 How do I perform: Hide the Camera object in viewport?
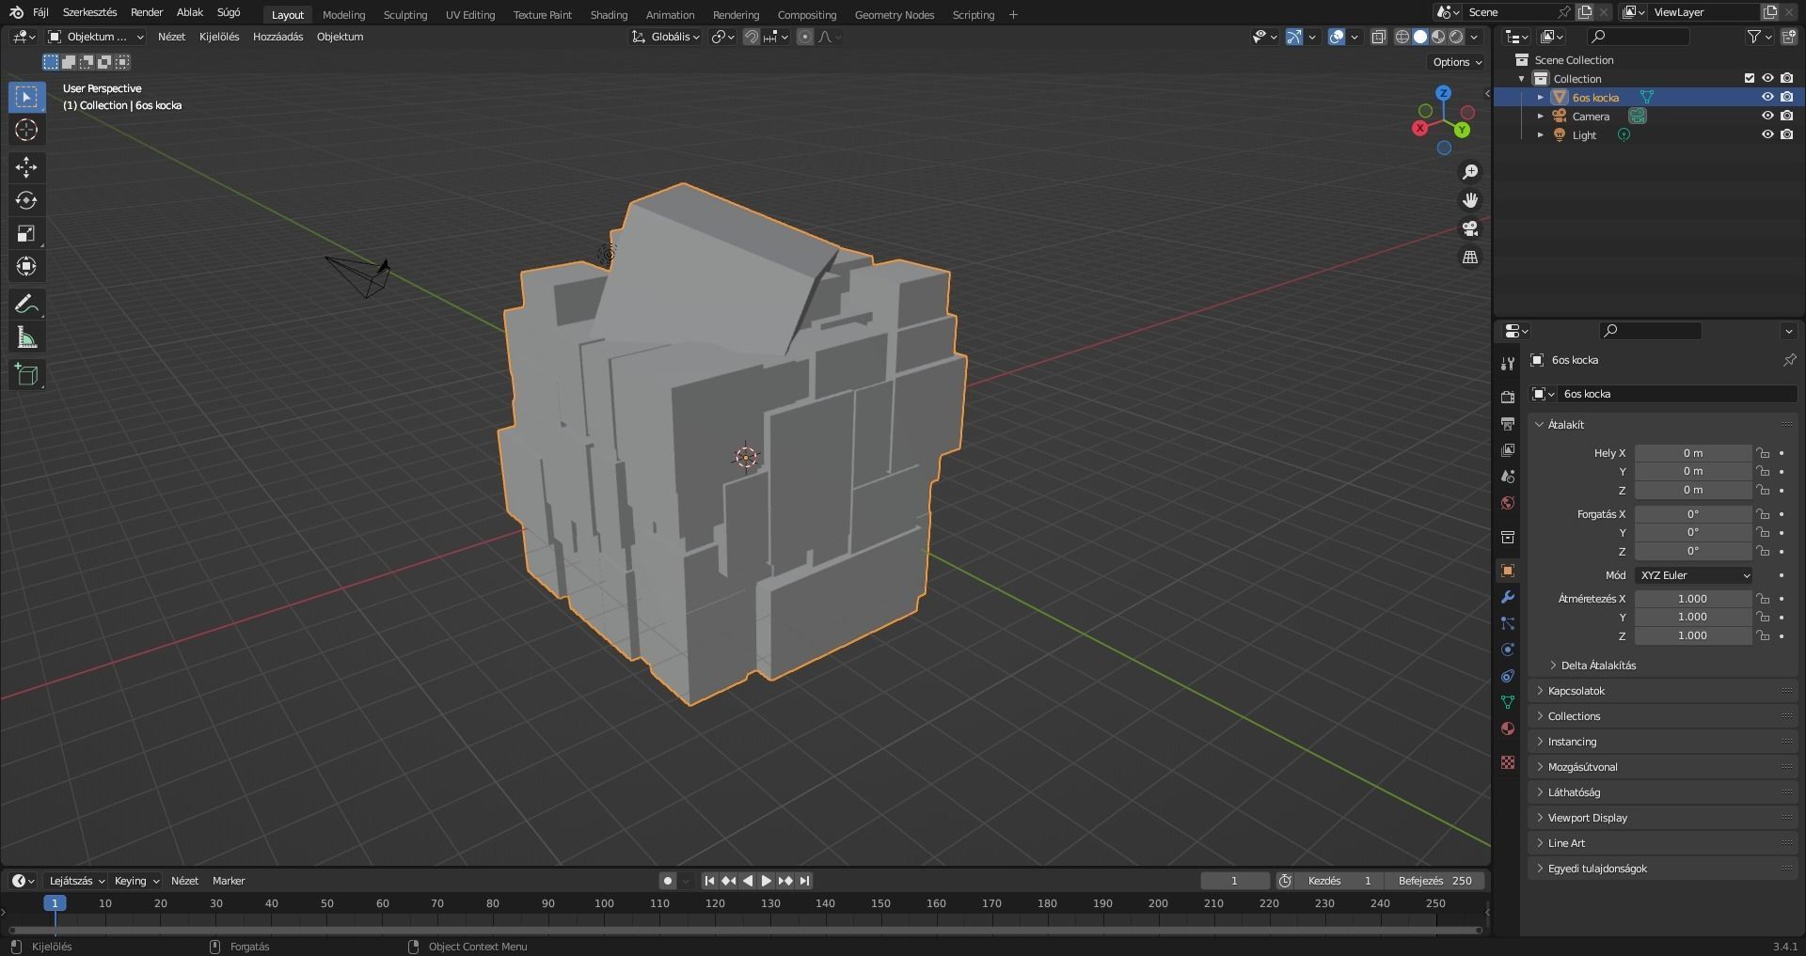(x=1767, y=116)
